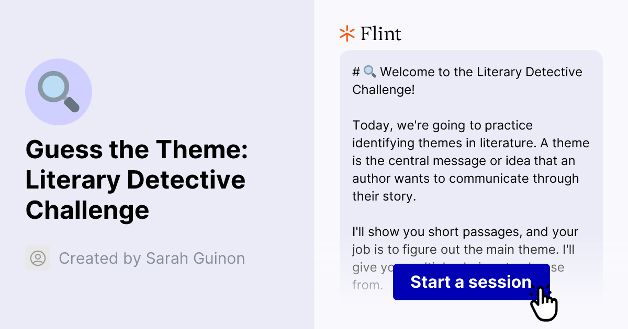Open the user avatar icon beside the creator credit
Viewport: 628px width, 329px height.
[x=37, y=258]
